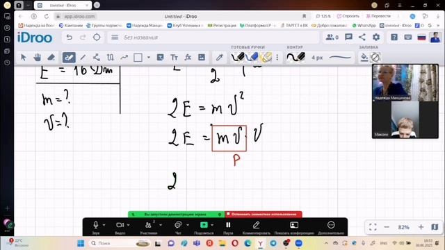Viewport: 445px width, 250px height.
Task: Edit the board title field
Action: 213,37
